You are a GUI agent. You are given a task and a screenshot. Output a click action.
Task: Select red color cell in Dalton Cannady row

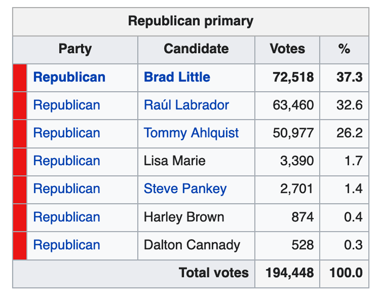pos(20,245)
